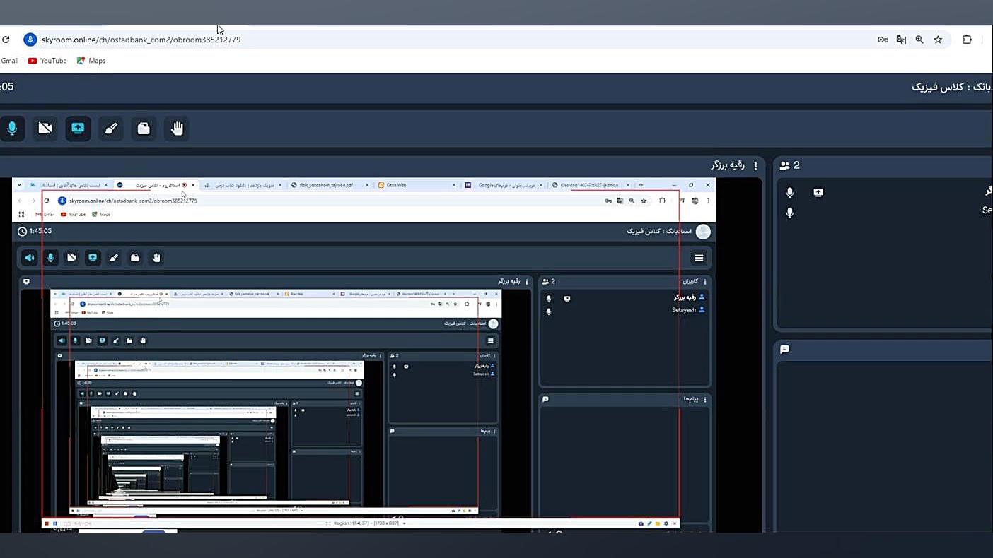
Task: Click the round profile avatar beside استادبانک in the largest shared copy
Action: pyautogui.click(x=703, y=232)
